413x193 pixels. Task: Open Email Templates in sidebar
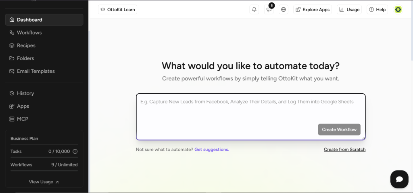tap(44, 71)
